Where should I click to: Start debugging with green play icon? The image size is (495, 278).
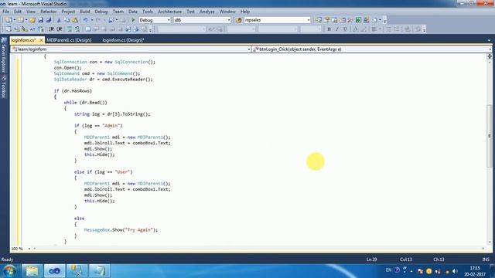(x=133, y=20)
